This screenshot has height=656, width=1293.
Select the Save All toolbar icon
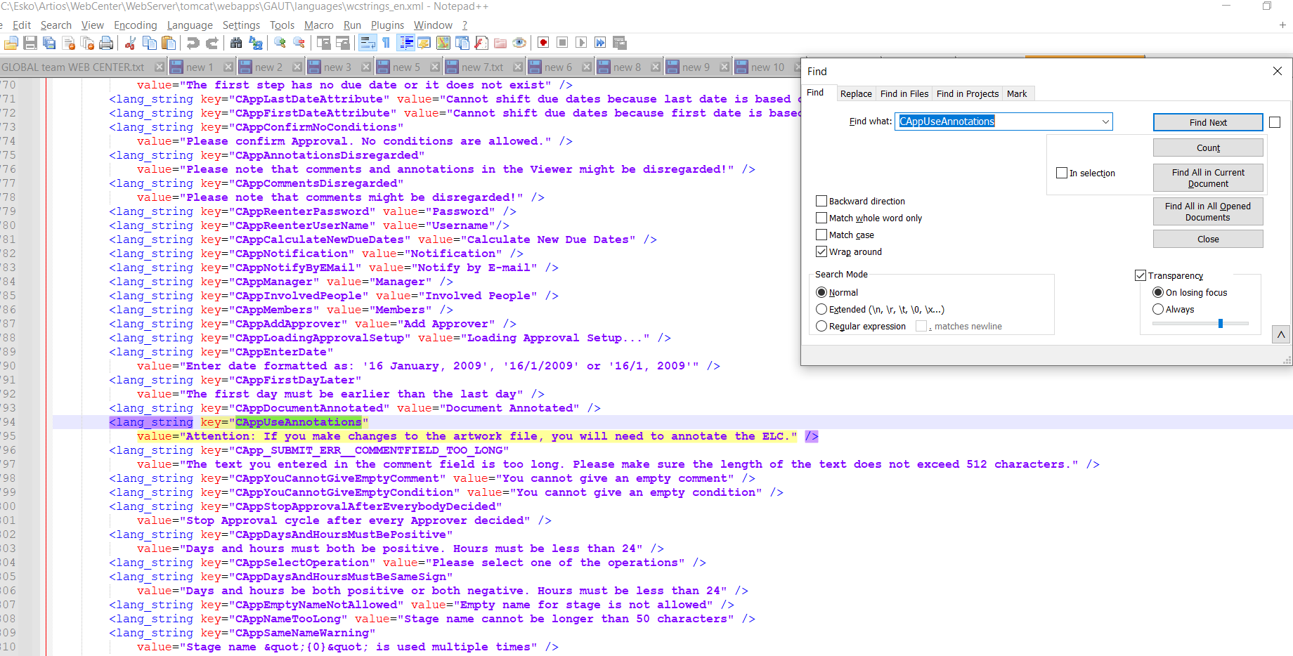(49, 43)
